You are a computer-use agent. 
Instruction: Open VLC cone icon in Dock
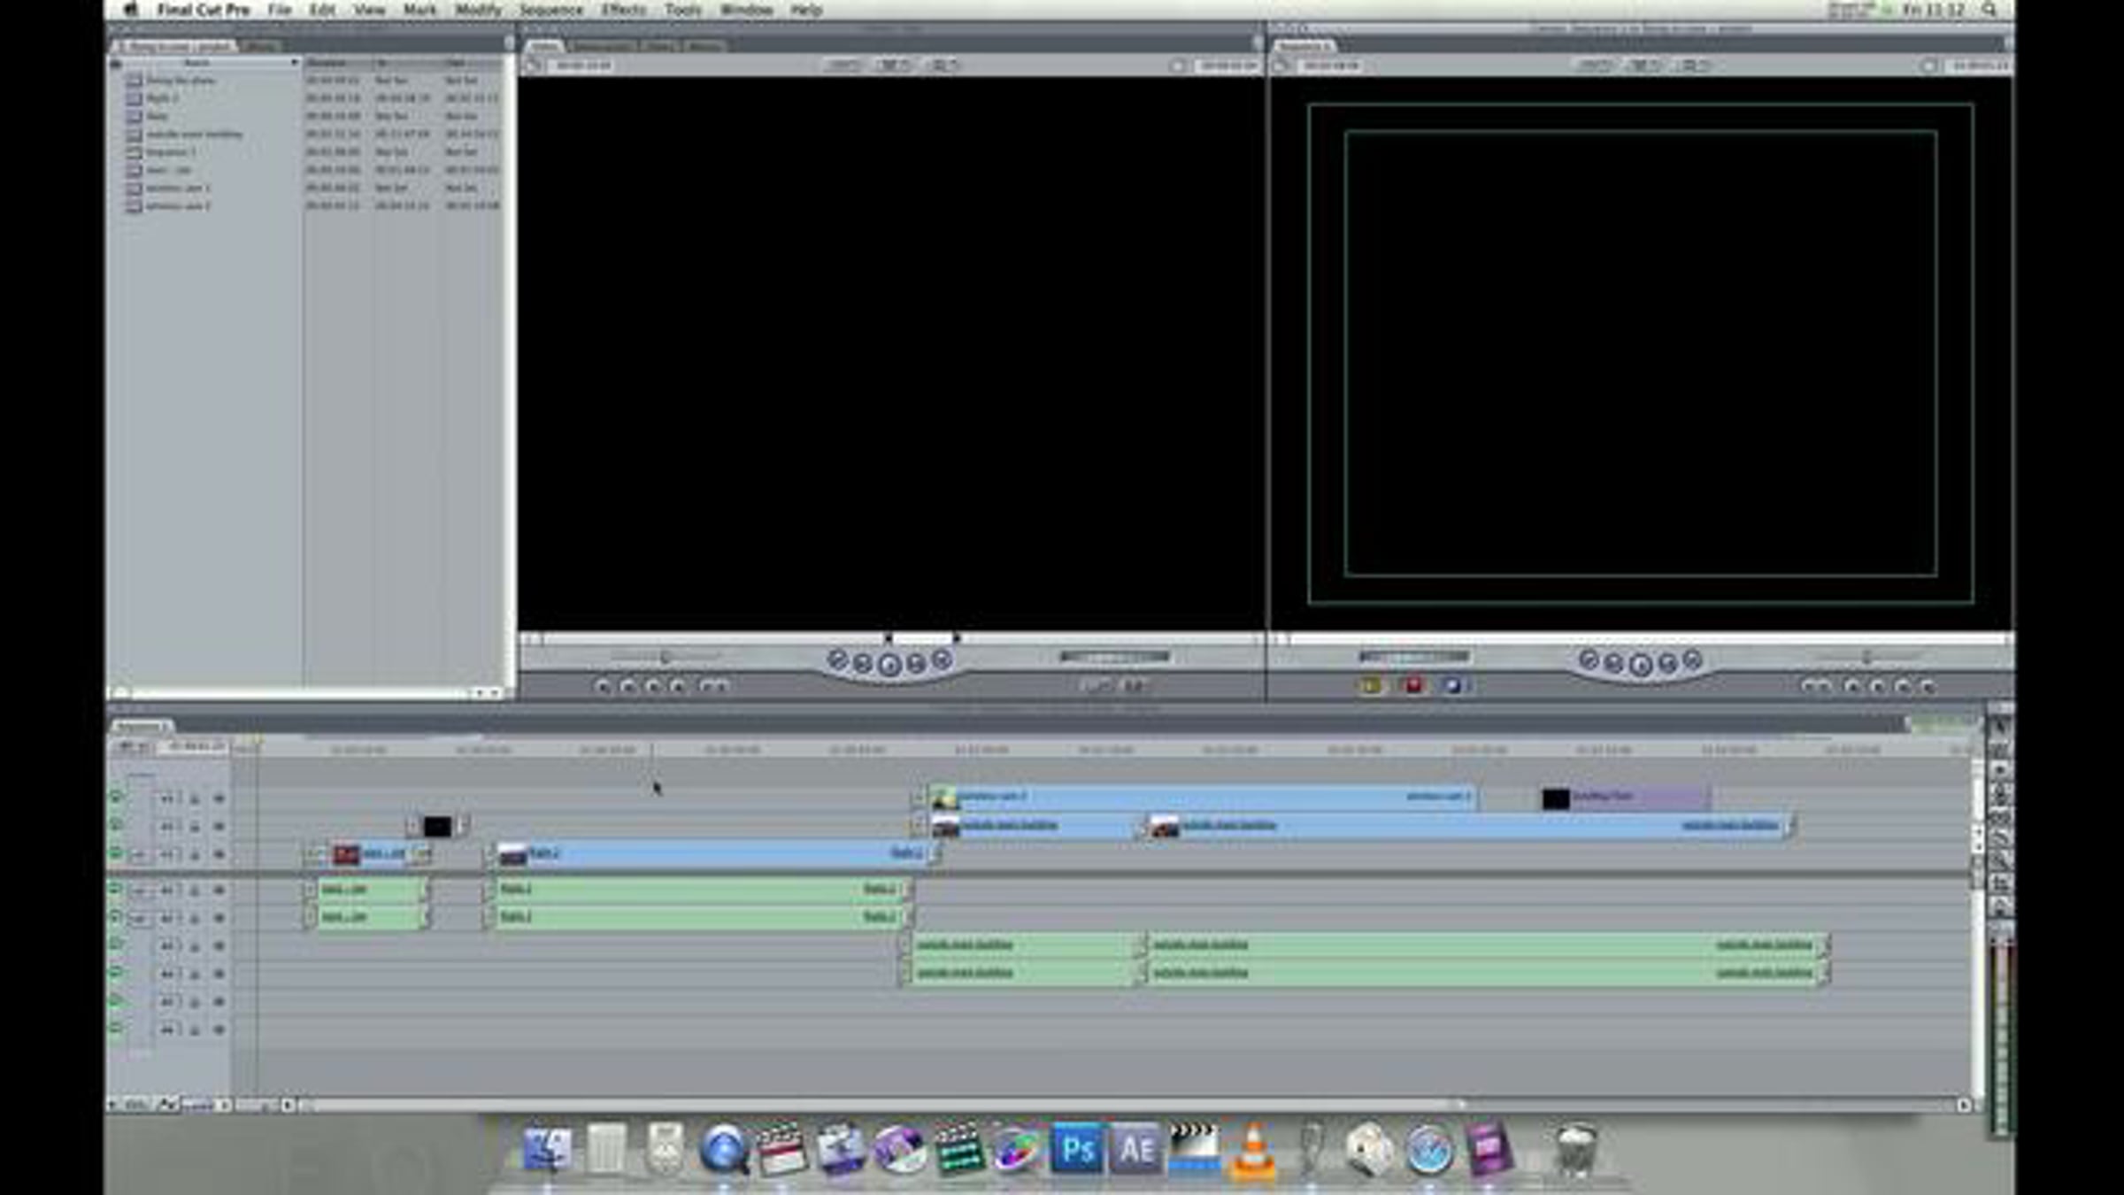(x=1253, y=1151)
